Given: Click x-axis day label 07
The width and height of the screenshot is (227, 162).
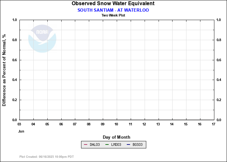Looking at the screenshot, I should pyautogui.click(x=75, y=124).
